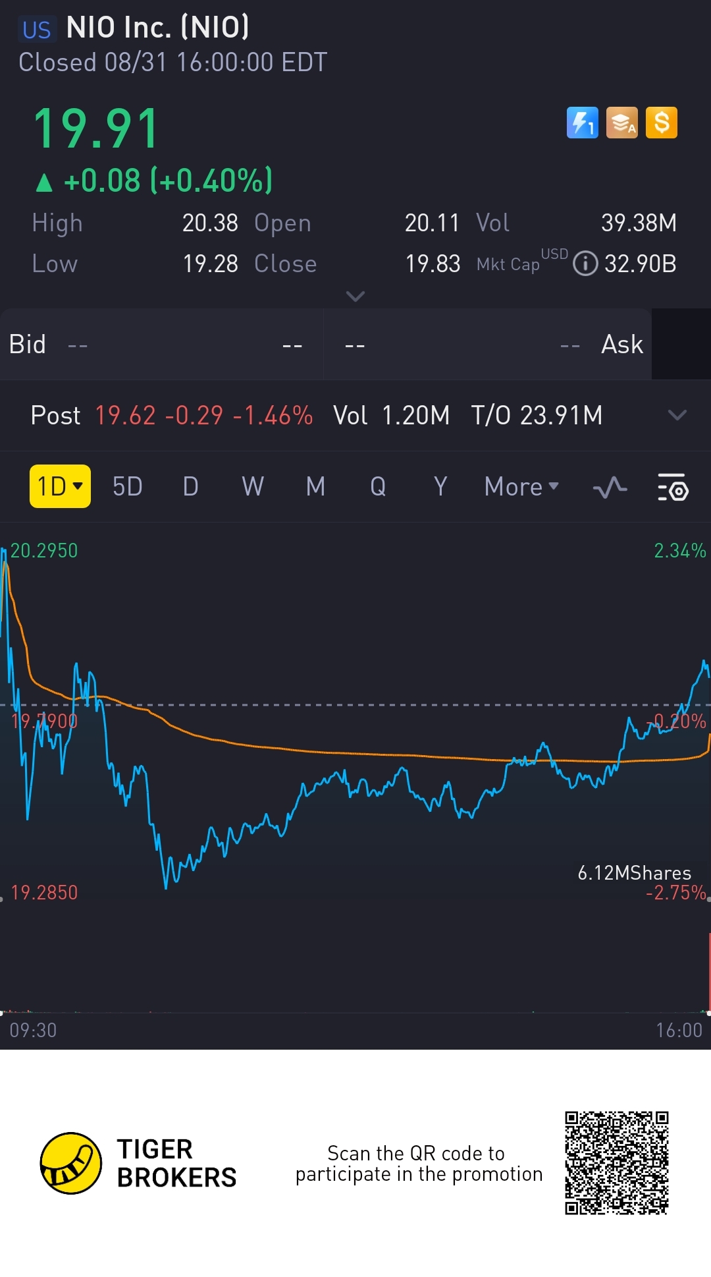Select the M monthly chart tab
The width and height of the screenshot is (711, 1277).
tap(315, 487)
